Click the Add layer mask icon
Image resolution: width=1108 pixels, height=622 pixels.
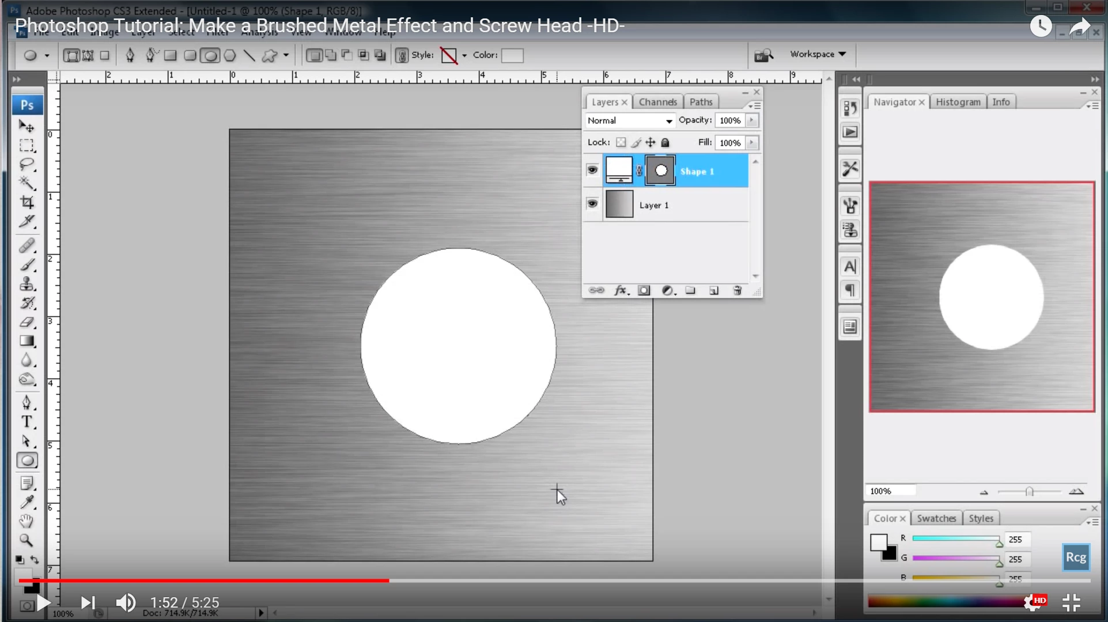point(644,291)
